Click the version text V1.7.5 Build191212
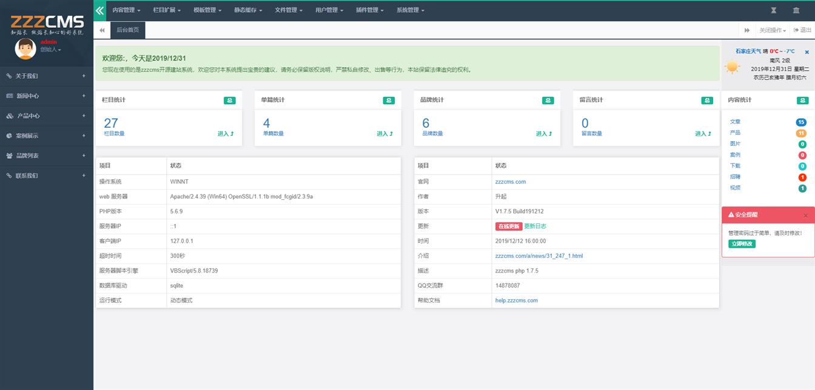Image resolution: width=815 pixels, height=390 pixels. coord(520,211)
